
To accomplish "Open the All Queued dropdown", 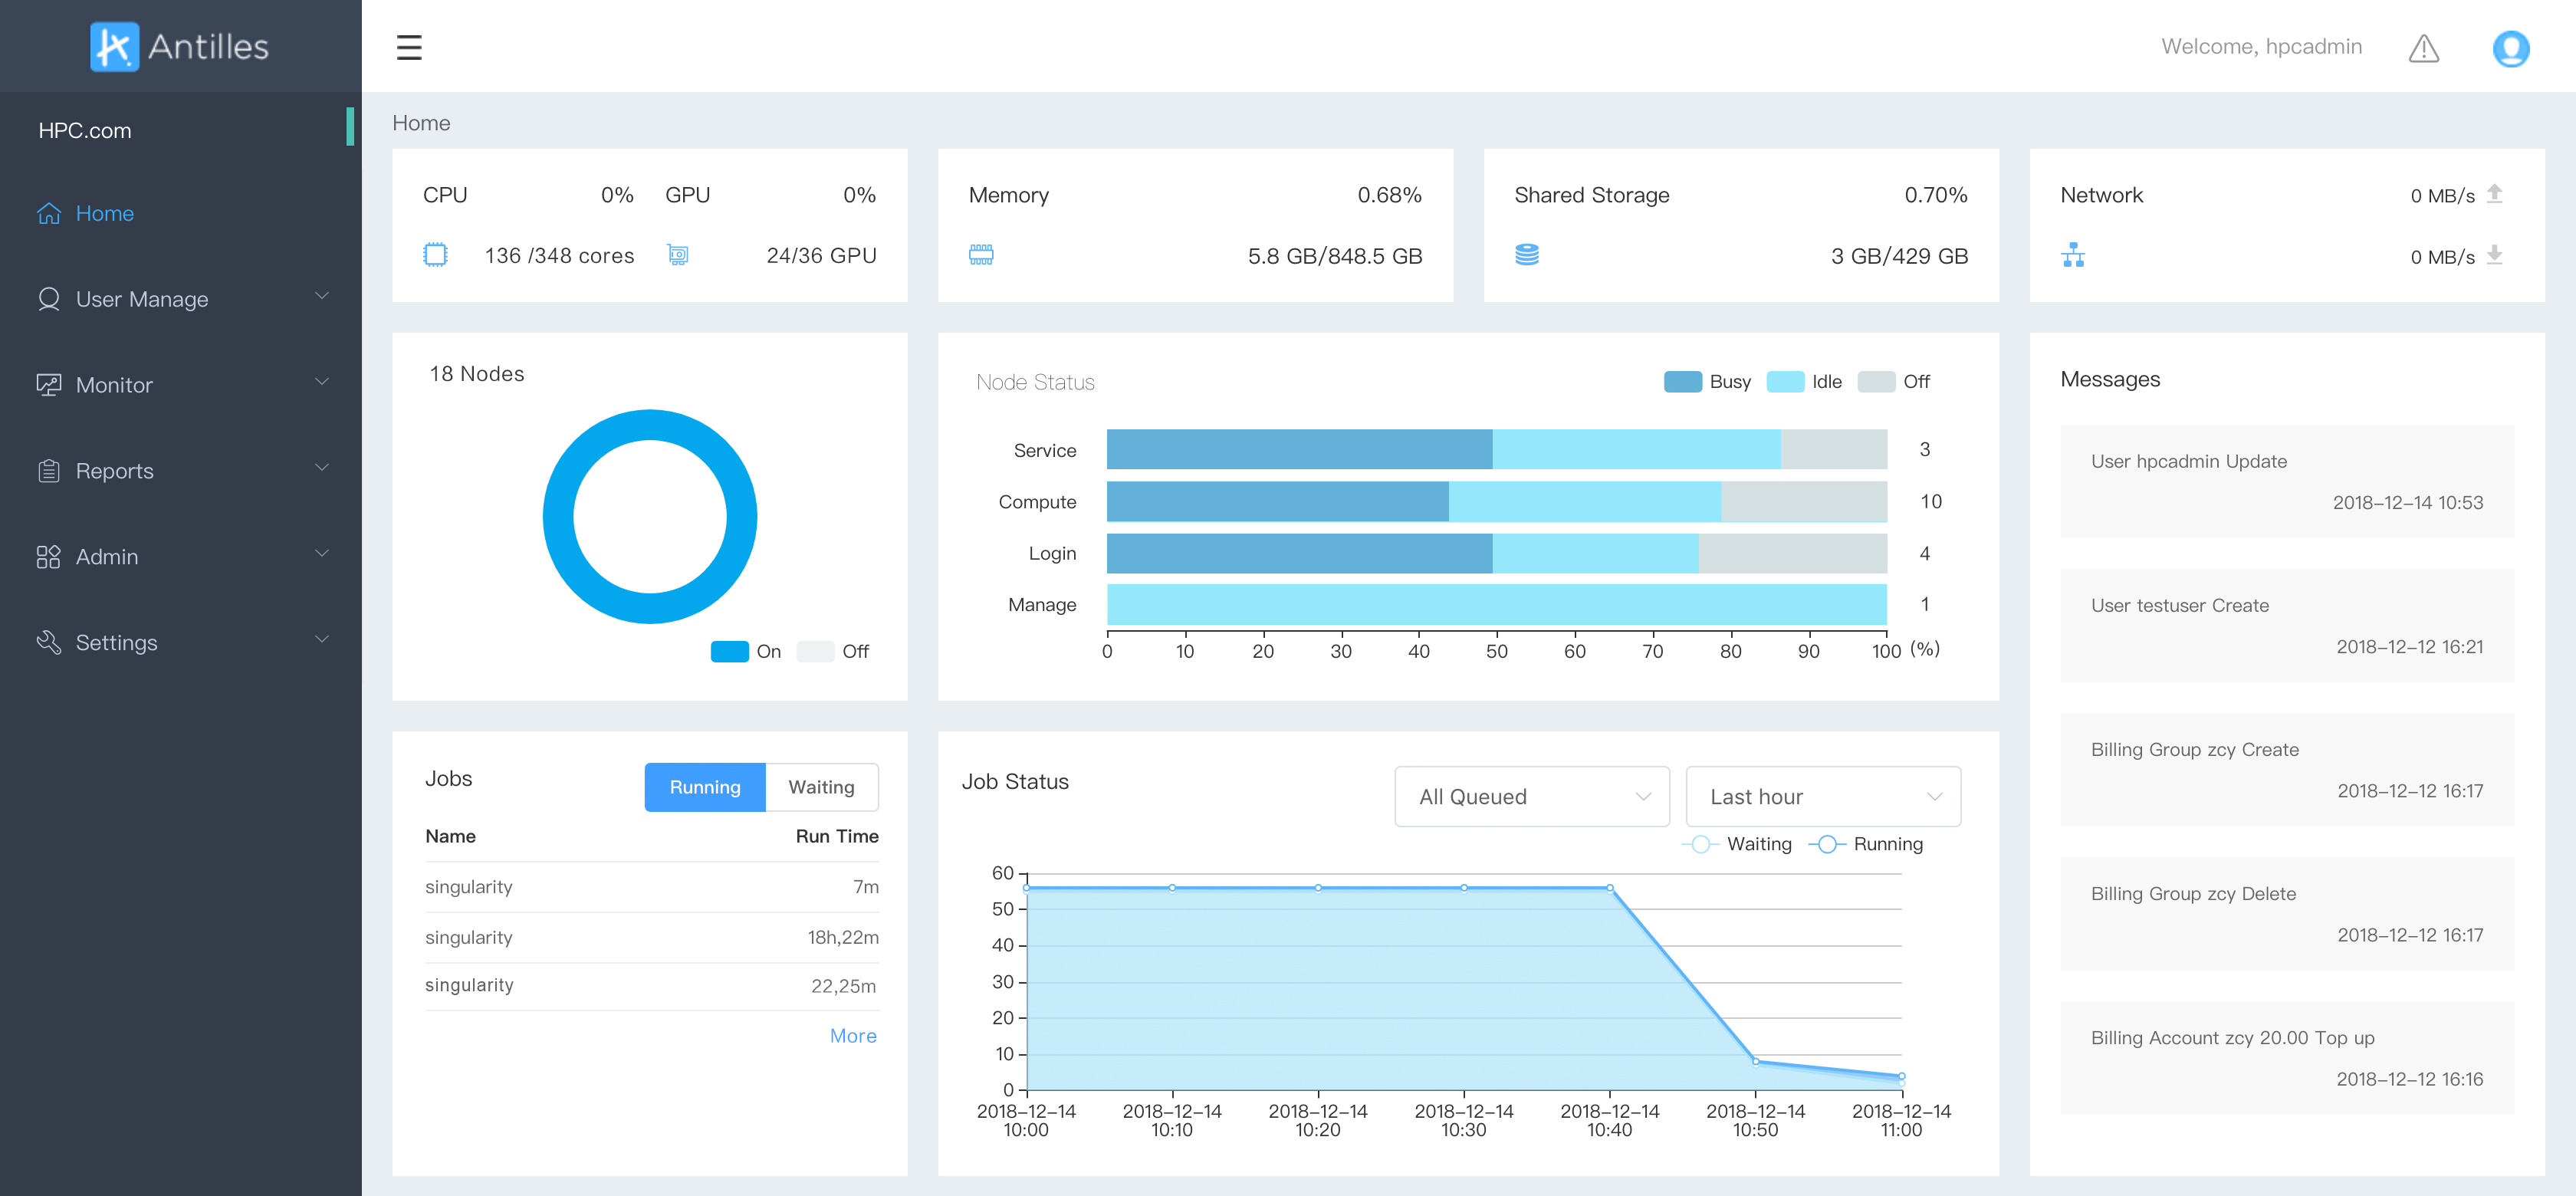I will [1531, 797].
